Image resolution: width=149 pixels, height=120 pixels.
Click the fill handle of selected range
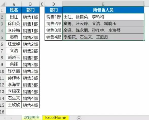point(144,40)
